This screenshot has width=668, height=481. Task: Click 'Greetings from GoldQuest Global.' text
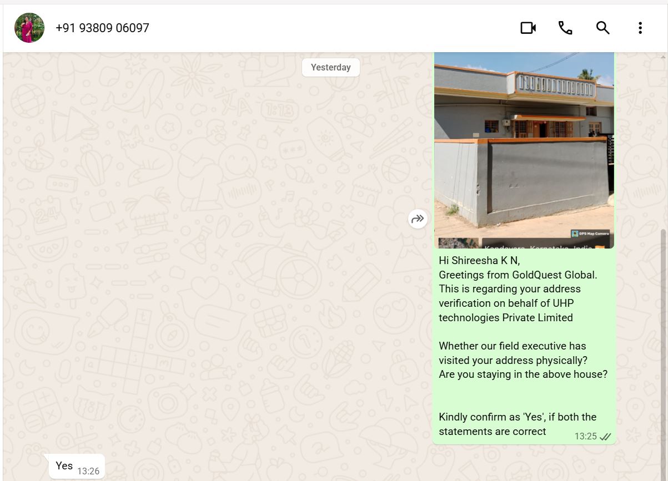[518, 275]
